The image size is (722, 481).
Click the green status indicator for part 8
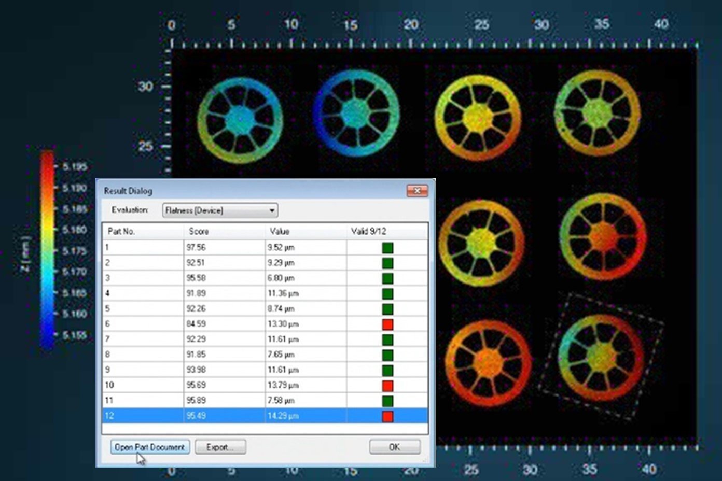point(387,355)
